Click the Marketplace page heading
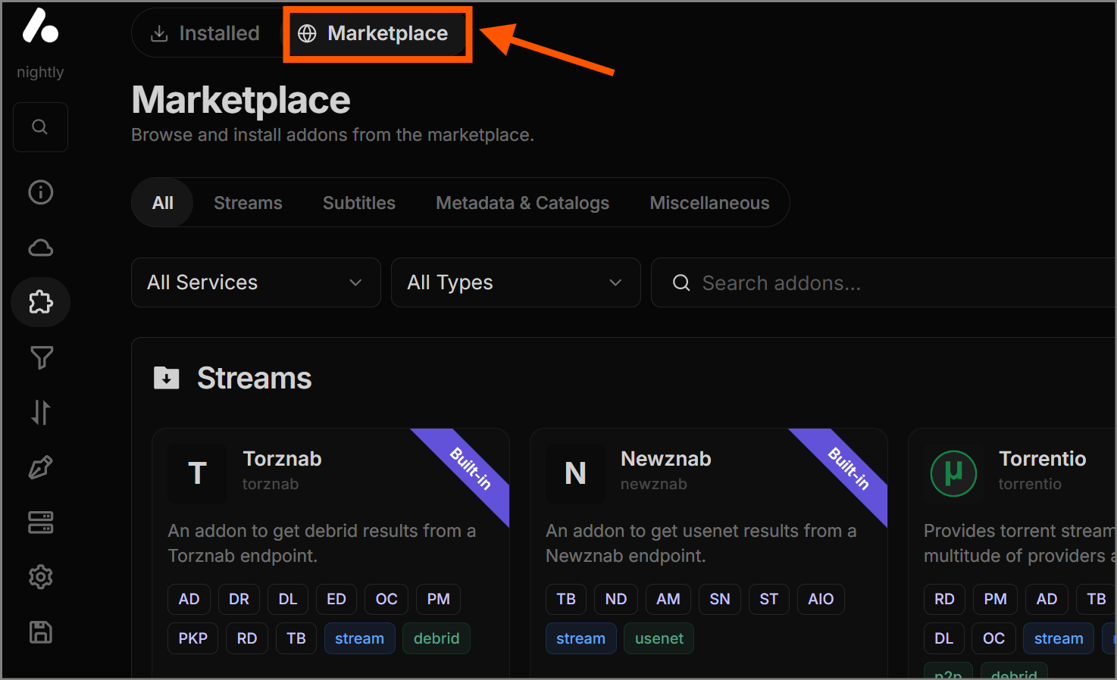 [241, 100]
